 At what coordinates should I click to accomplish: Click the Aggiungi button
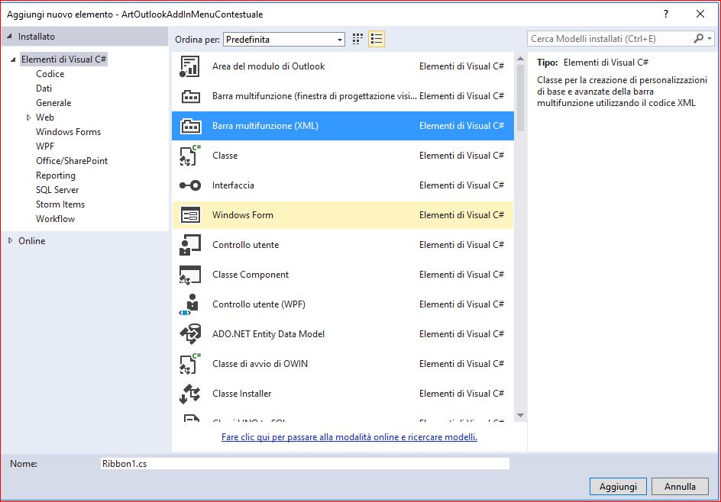618,487
